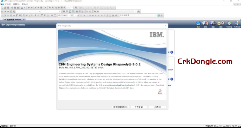Click the Open project folder icon
This screenshot has width=241, height=128.
coord(5,8)
